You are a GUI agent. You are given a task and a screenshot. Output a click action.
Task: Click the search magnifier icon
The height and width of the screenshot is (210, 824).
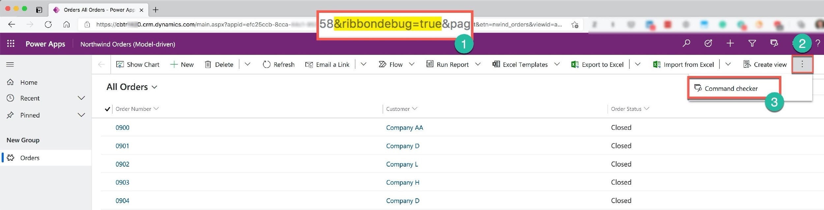click(x=686, y=43)
